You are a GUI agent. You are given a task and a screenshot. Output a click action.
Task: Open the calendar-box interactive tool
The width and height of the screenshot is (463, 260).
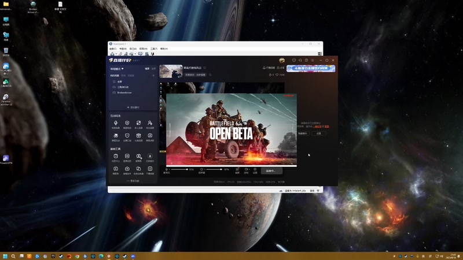tap(138, 137)
